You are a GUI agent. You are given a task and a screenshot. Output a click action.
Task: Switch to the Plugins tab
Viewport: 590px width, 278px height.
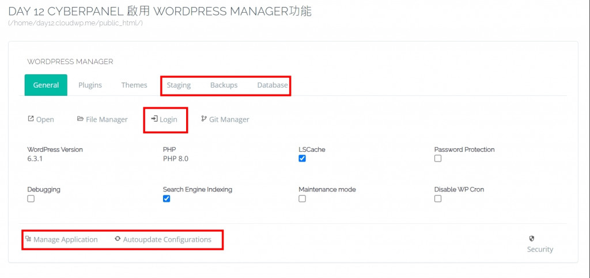coord(90,85)
